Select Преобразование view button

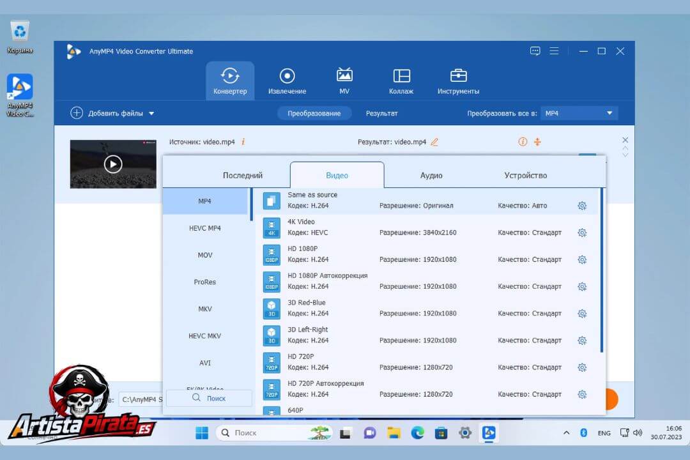point(314,113)
